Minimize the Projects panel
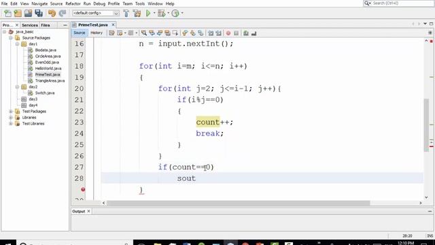The height and width of the screenshot is (245, 435). click(65, 25)
